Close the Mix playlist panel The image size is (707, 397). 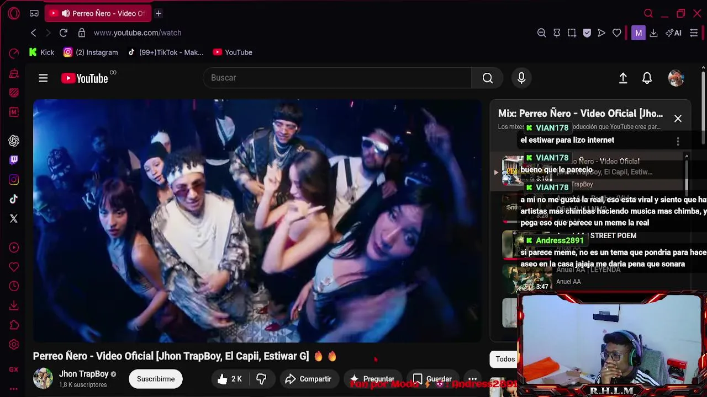click(x=678, y=119)
